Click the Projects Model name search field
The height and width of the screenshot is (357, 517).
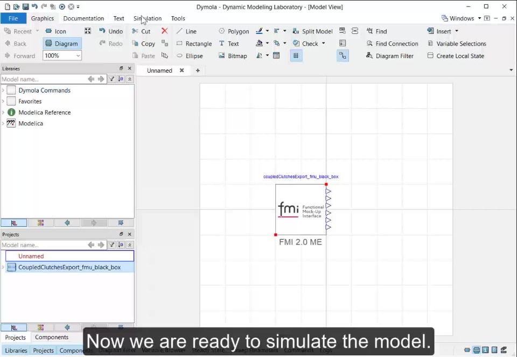click(43, 245)
